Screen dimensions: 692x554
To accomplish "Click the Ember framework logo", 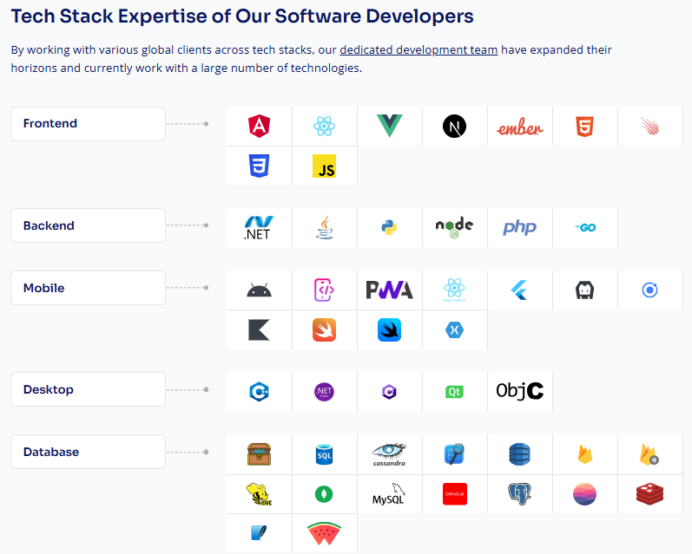I will [x=519, y=128].
